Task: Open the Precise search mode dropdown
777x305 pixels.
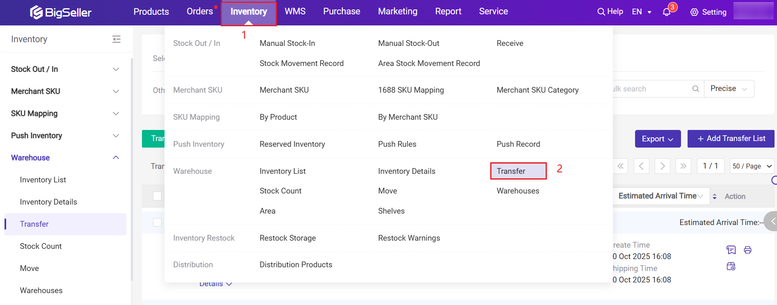Action: coord(729,89)
